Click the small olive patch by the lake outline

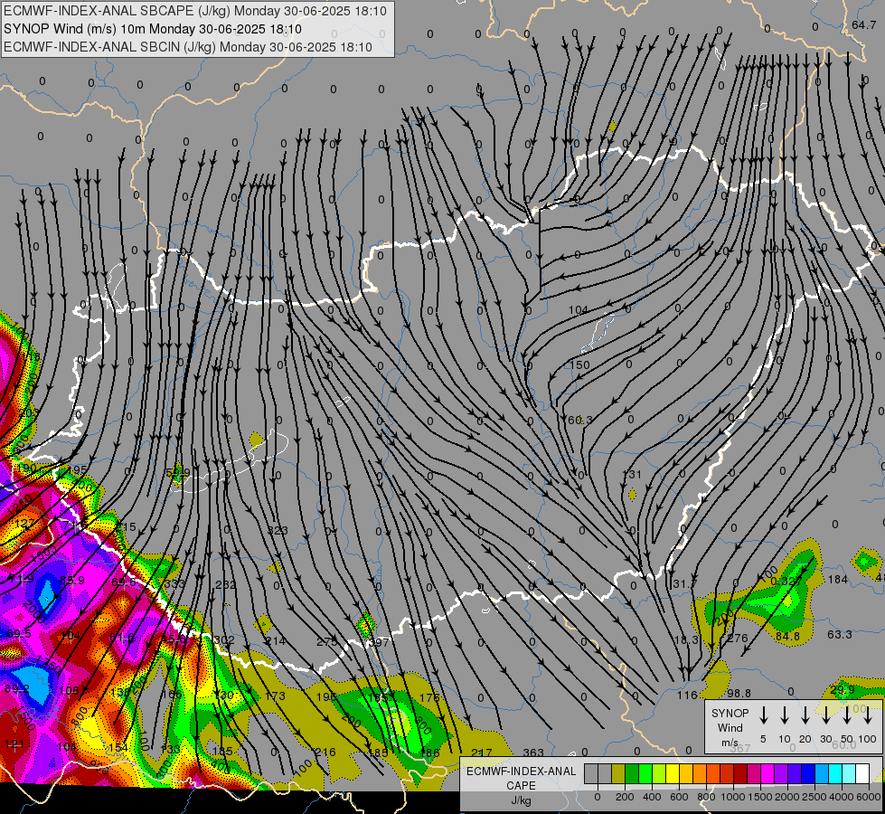pos(256,439)
